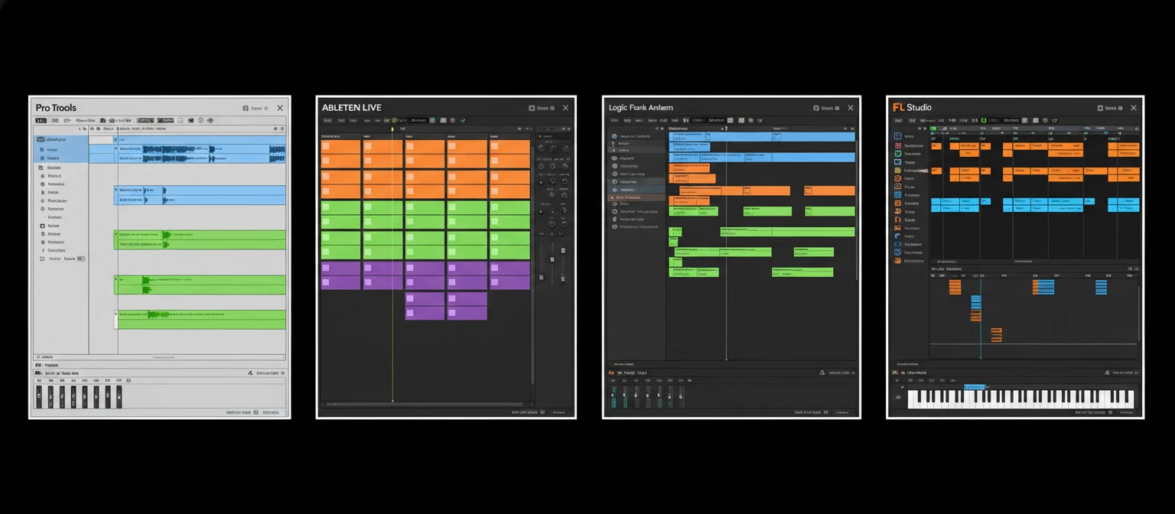This screenshot has width=1175, height=514.
Task: Click the headphone icon in FL Studio's channel list
Action: tap(898, 218)
